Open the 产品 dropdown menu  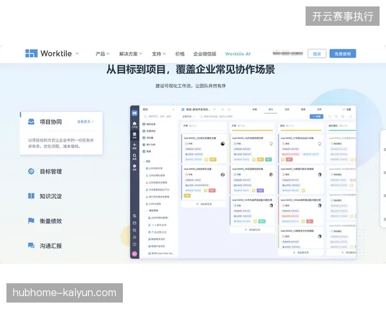[x=102, y=53]
